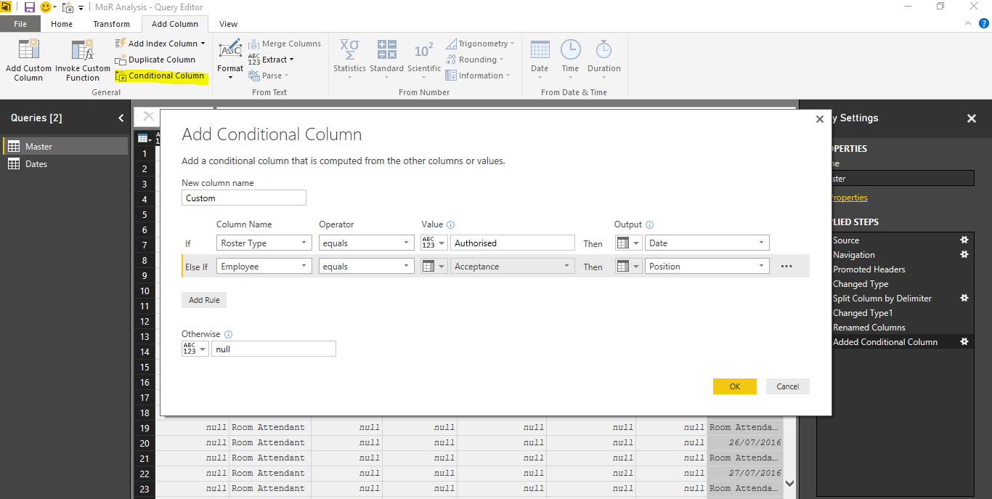Open output type selector beside Position
This screenshot has width=992, height=499.
(628, 267)
